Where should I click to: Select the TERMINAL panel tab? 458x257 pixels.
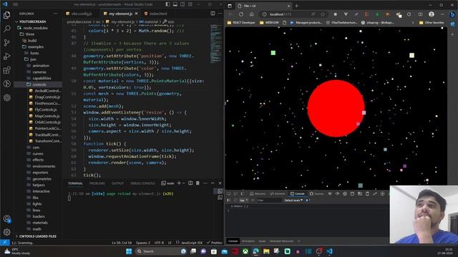point(75,183)
